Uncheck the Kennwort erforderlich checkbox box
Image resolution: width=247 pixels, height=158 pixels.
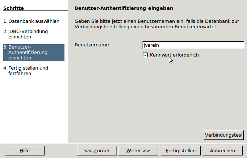tap(146, 55)
